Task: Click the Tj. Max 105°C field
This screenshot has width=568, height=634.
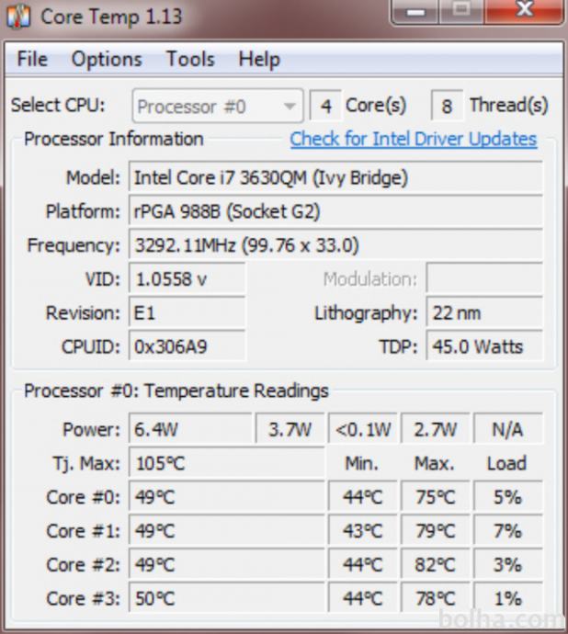Action: 226,463
